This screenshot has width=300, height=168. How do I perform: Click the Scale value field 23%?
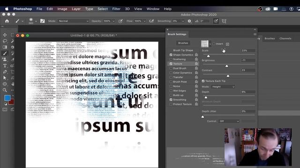(248, 50)
